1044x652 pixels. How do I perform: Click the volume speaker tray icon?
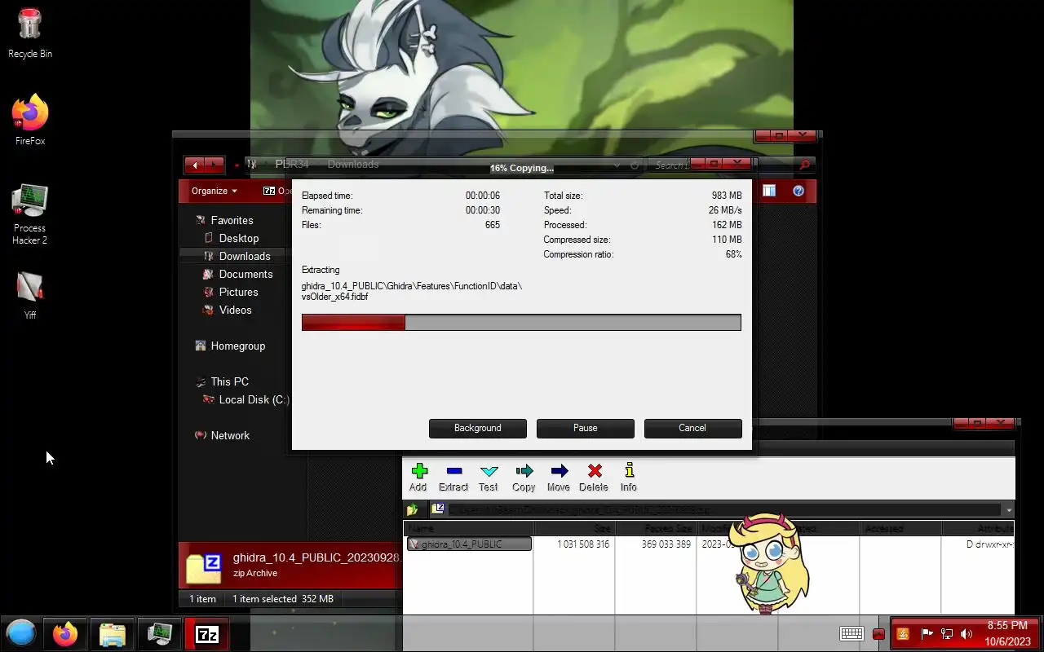point(967,634)
